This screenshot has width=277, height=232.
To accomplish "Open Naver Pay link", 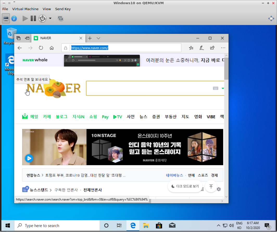I will point(105,117).
